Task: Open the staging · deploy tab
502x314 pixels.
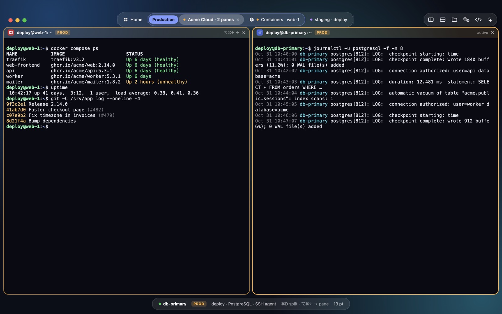Action: [x=328, y=19]
